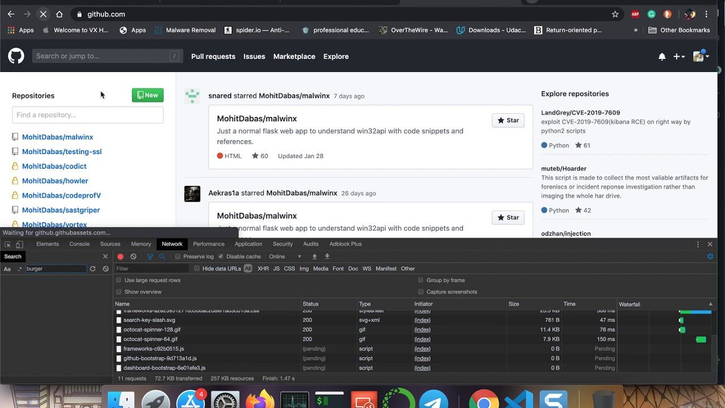
Task: Clear the DevTools search results
Action: coord(105,269)
